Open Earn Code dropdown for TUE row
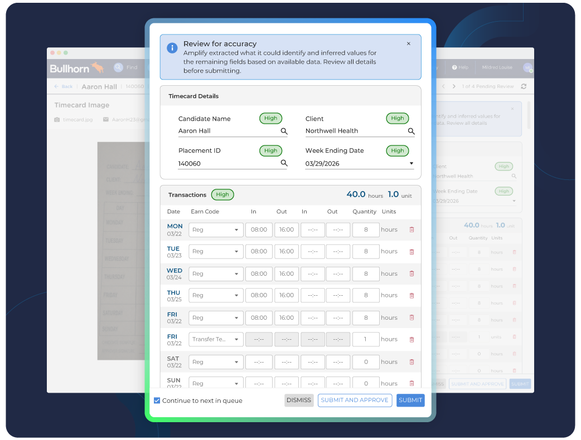This screenshot has width=581, height=440. pos(216,252)
